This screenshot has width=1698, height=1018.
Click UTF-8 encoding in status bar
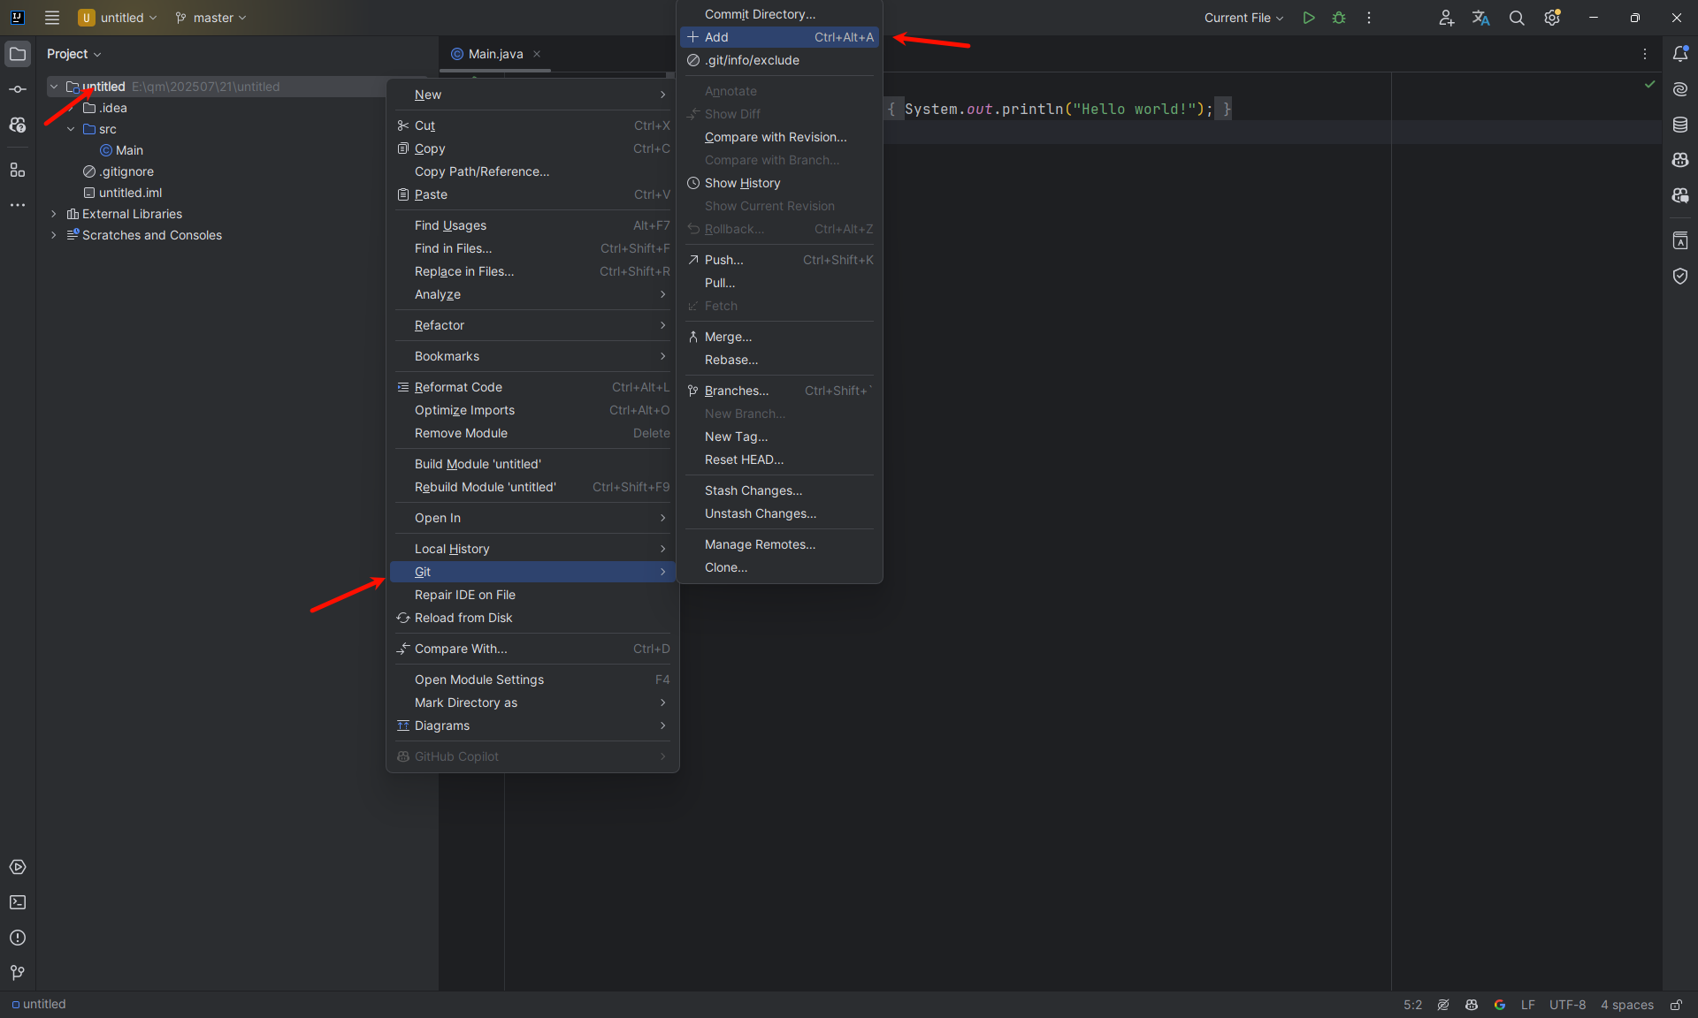(x=1567, y=1005)
